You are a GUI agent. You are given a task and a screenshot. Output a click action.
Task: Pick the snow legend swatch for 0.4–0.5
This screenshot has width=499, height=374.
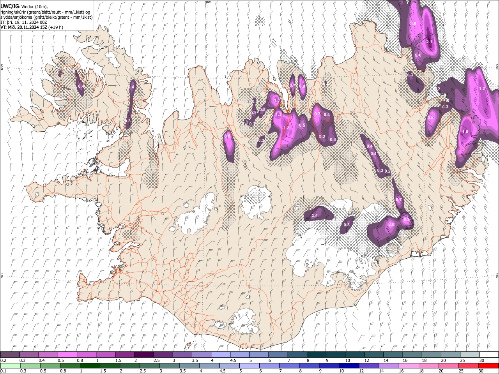[x=48, y=355]
